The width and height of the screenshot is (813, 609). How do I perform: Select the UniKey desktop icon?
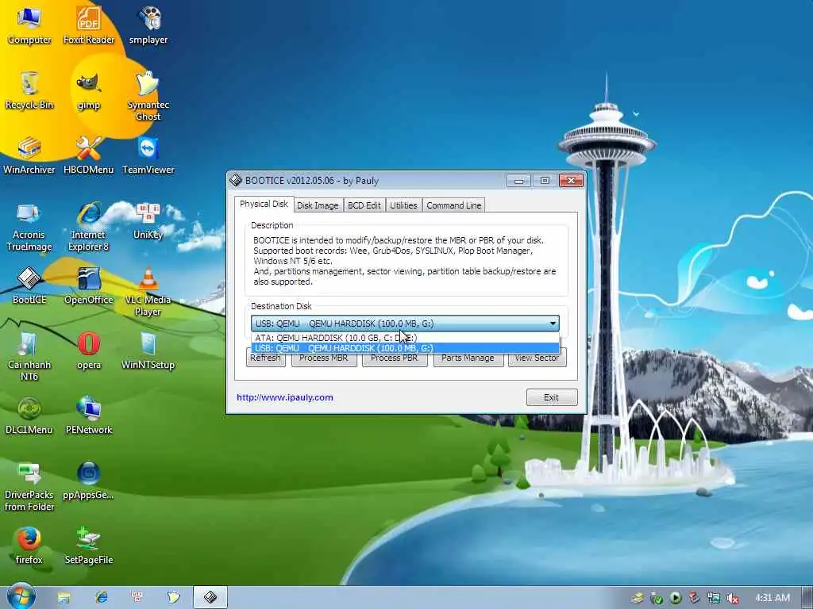click(x=148, y=220)
